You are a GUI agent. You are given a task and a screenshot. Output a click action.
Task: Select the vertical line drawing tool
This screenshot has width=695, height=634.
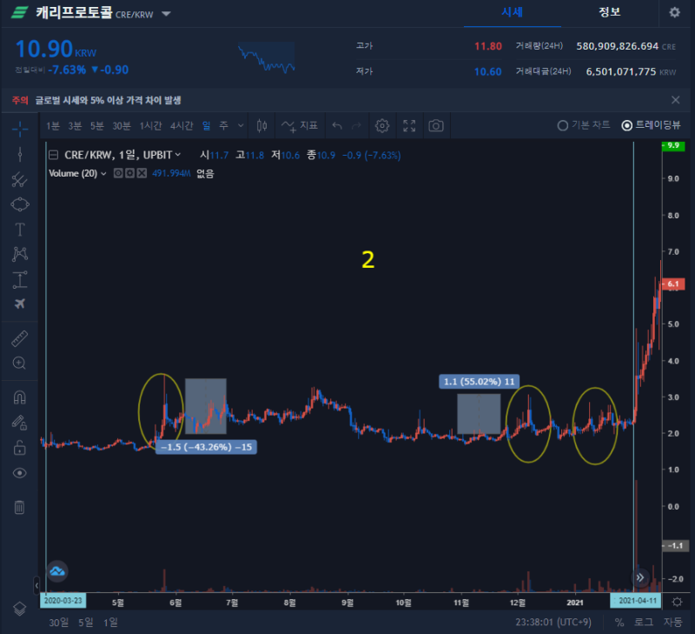(19, 155)
